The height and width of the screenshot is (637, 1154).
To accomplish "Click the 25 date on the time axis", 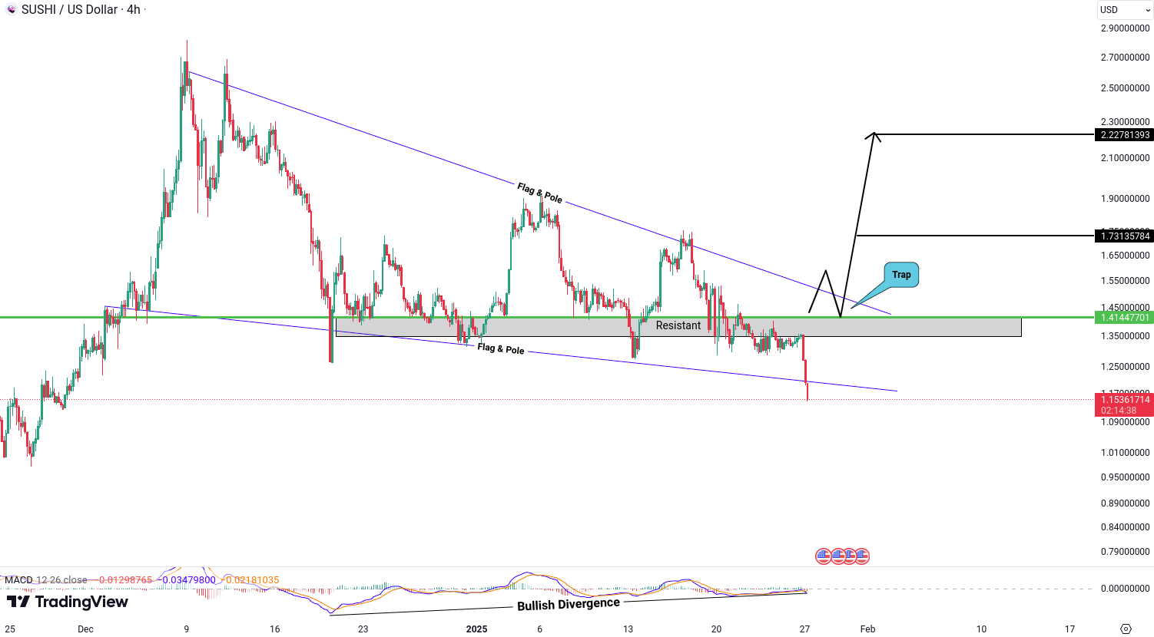I will 9,629.
